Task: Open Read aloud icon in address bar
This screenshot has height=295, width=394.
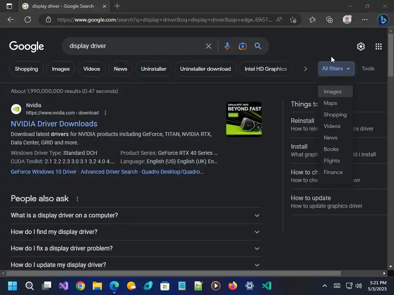Action: [279, 20]
